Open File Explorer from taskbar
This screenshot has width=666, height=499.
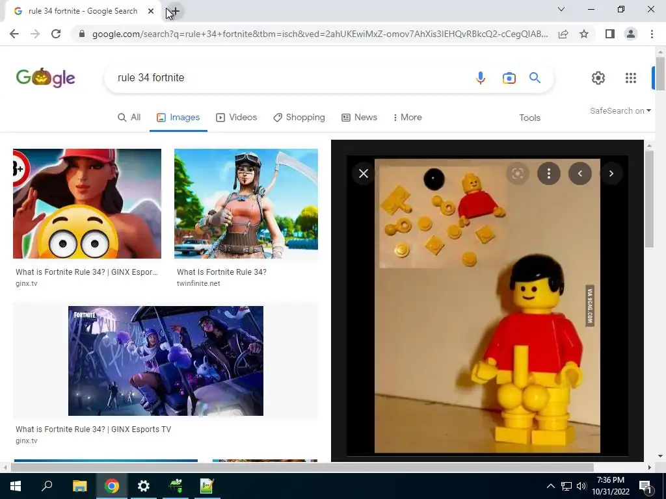pos(79,486)
